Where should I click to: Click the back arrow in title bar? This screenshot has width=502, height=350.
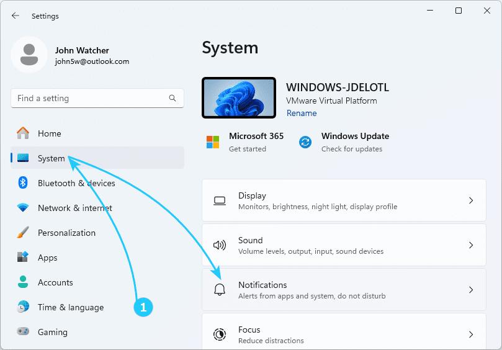[16, 16]
